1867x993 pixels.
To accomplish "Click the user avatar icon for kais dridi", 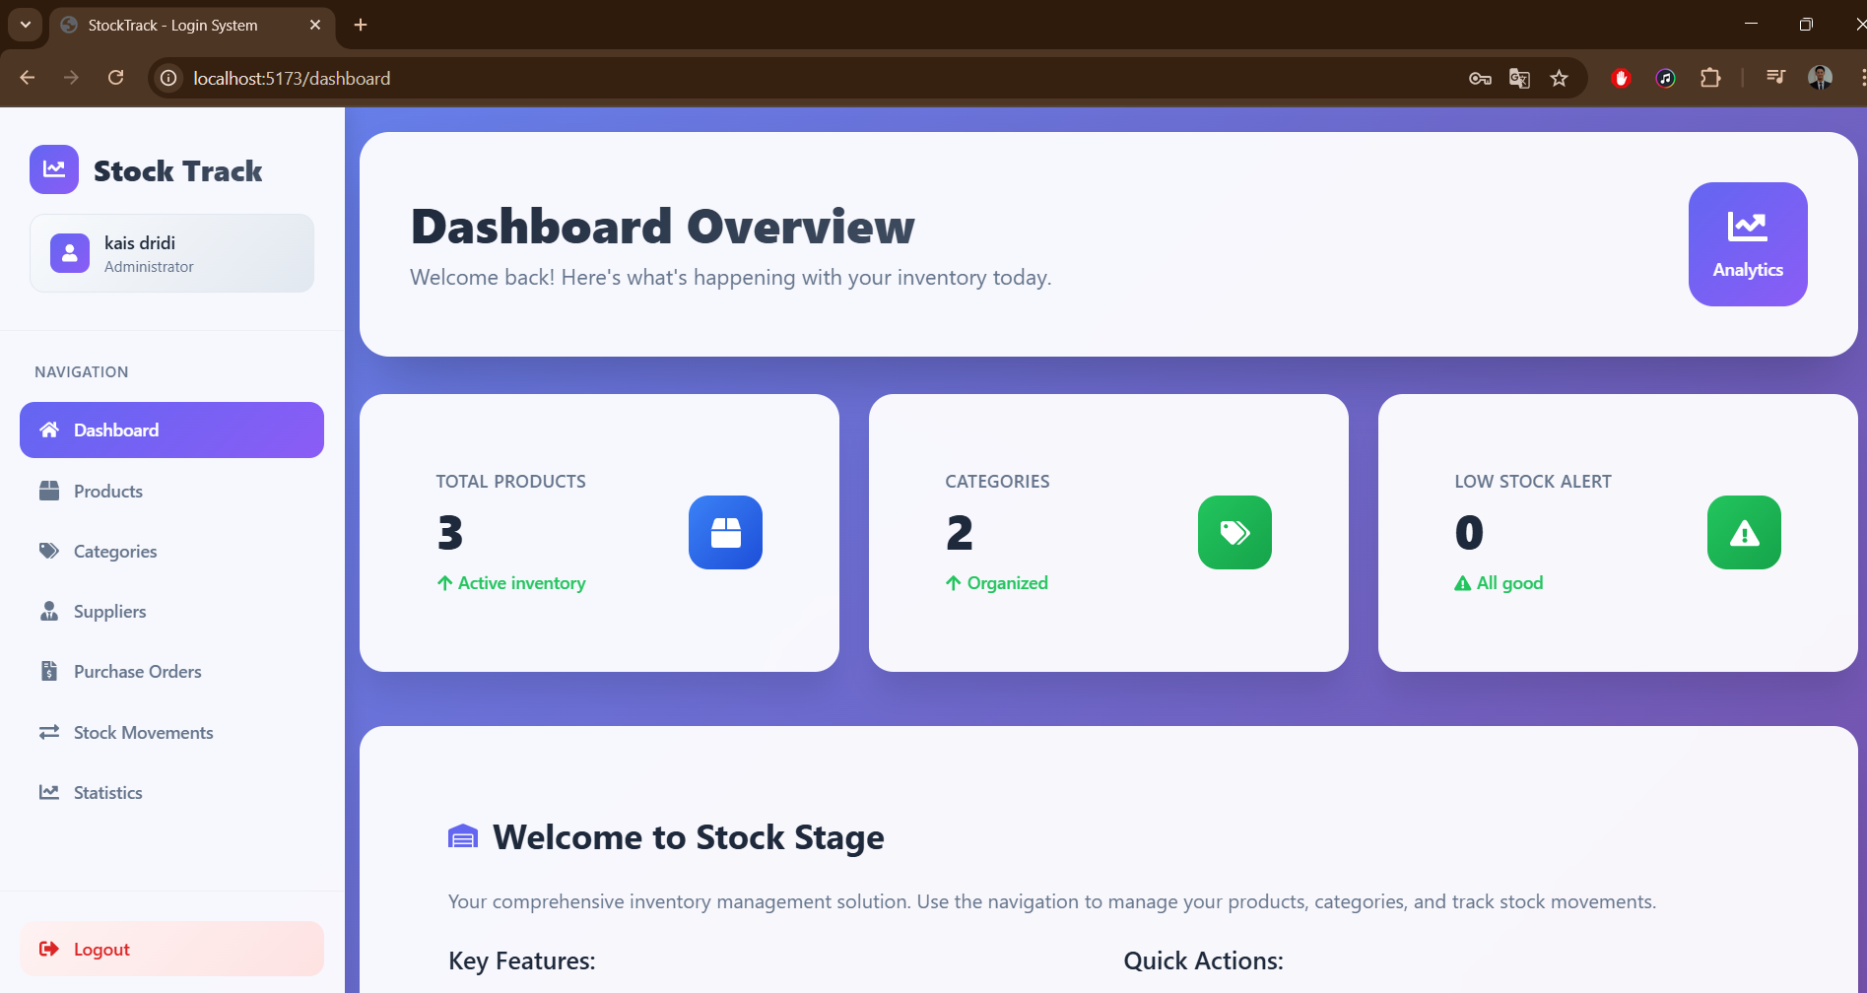I will [70, 253].
